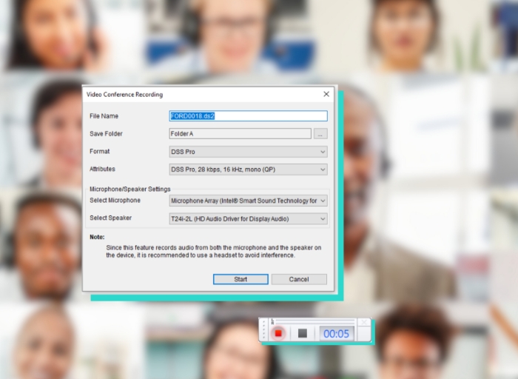518x379 pixels.
Task: Click the Microphone/Speaker Settings group label
Action: point(129,189)
